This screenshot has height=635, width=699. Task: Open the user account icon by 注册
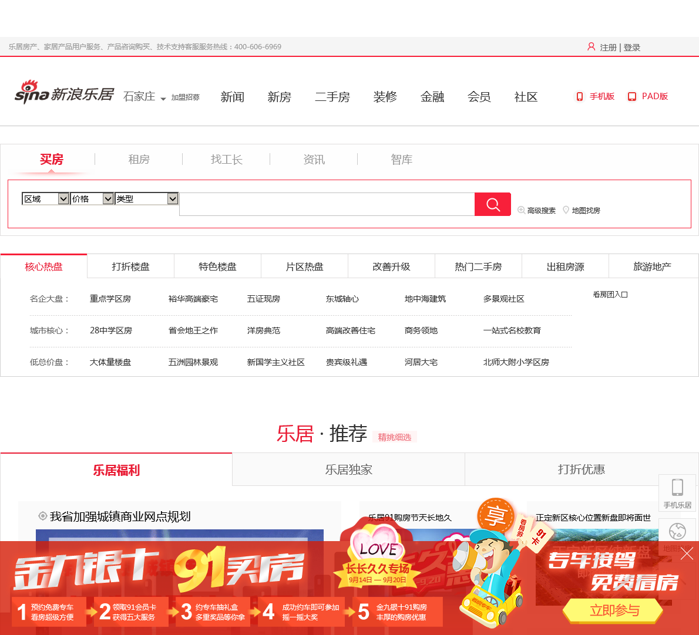coord(591,47)
